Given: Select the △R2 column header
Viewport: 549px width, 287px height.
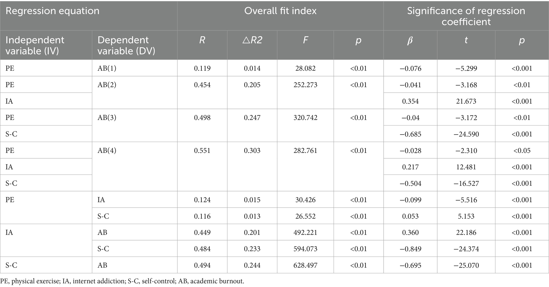Looking at the screenshot, I should pos(252,40).
